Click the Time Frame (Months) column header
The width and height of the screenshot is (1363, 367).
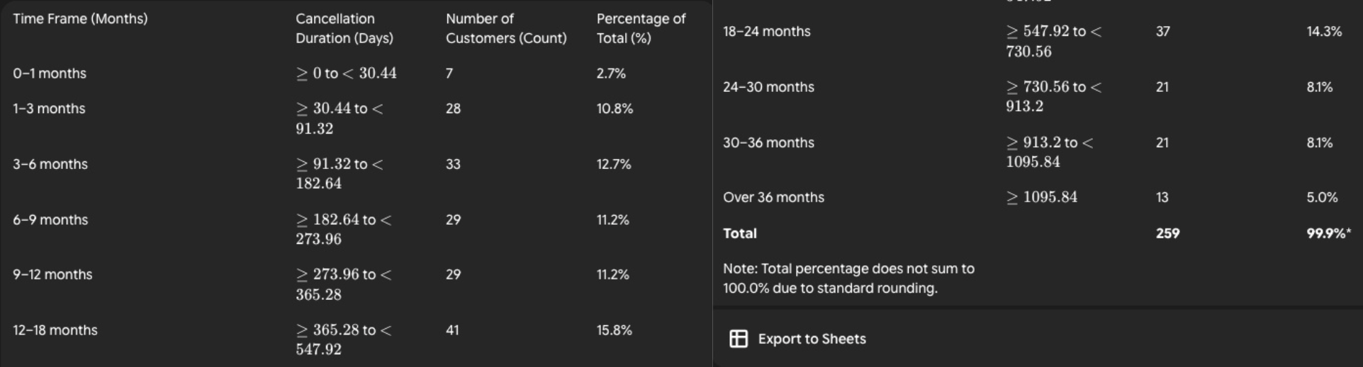(80, 19)
